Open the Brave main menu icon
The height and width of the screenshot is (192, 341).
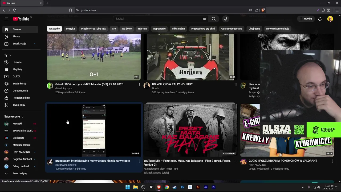(x=337, y=10)
